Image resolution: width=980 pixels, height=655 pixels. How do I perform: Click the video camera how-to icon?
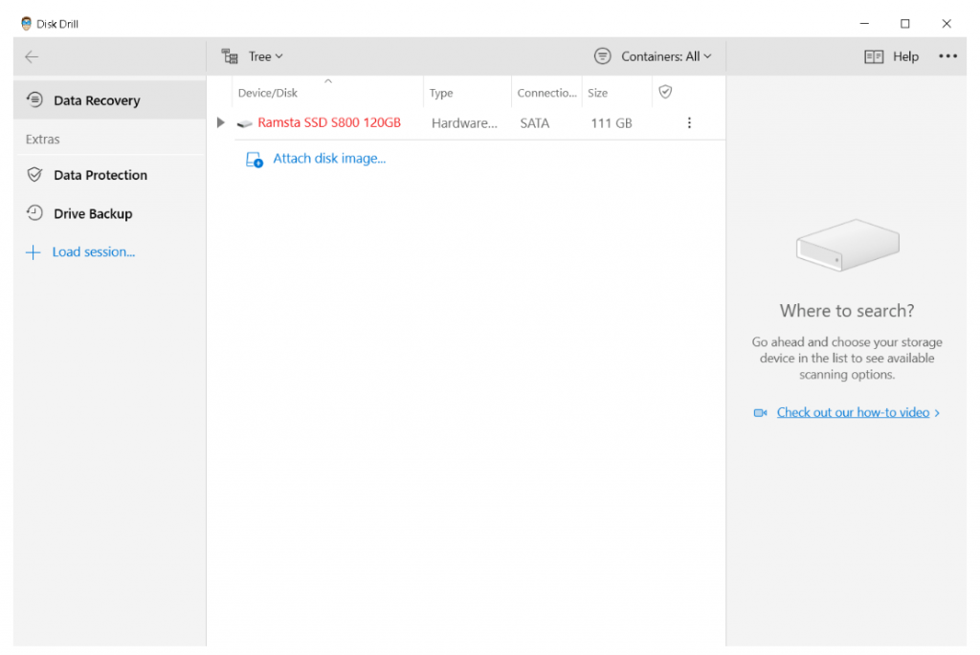point(761,413)
